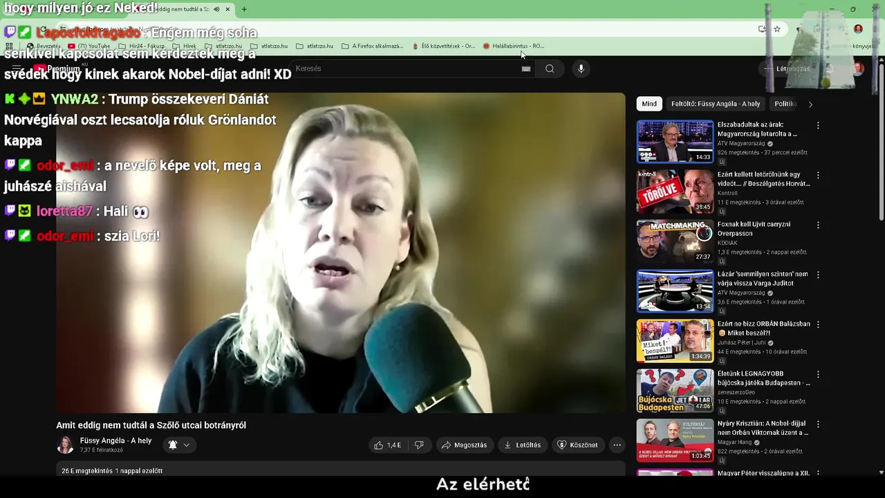Open the Füssy Angéla - A hely channel link
This screenshot has width=885, height=498.
tap(115, 441)
